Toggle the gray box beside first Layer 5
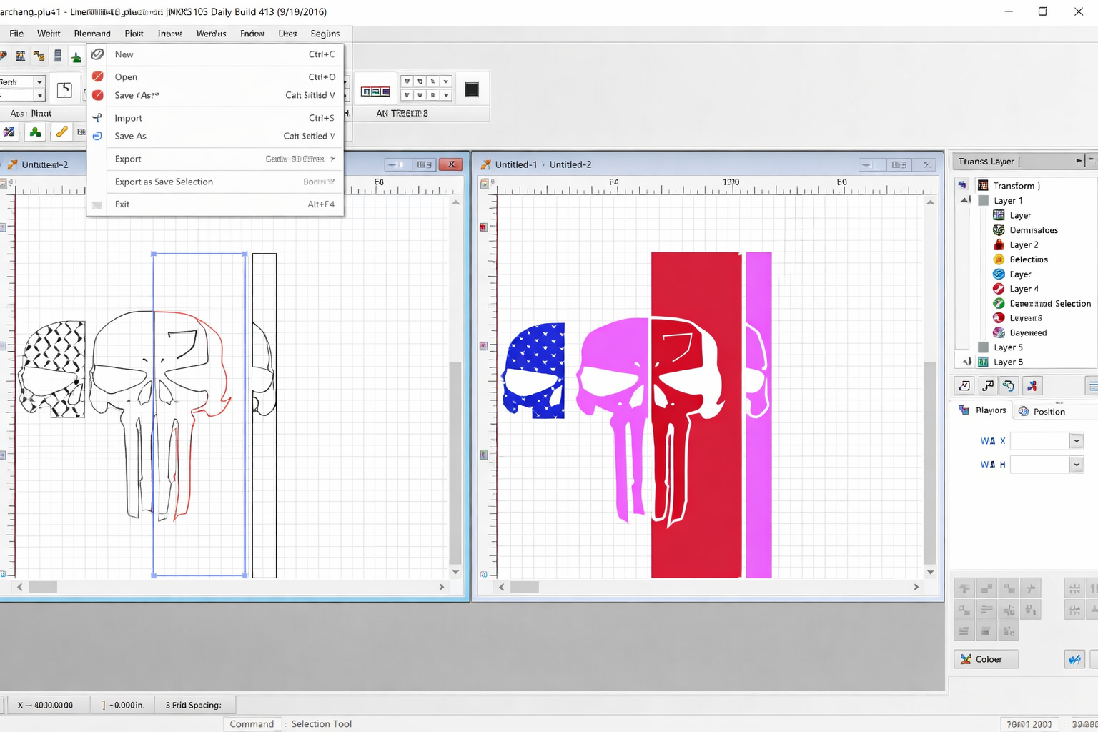The height and width of the screenshot is (732, 1098). pyautogui.click(x=983, y=347)
